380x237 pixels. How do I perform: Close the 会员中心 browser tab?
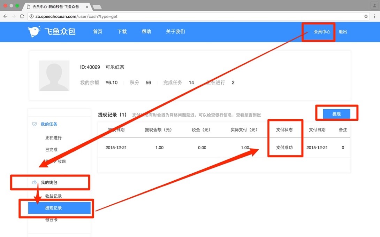[87, 7]
